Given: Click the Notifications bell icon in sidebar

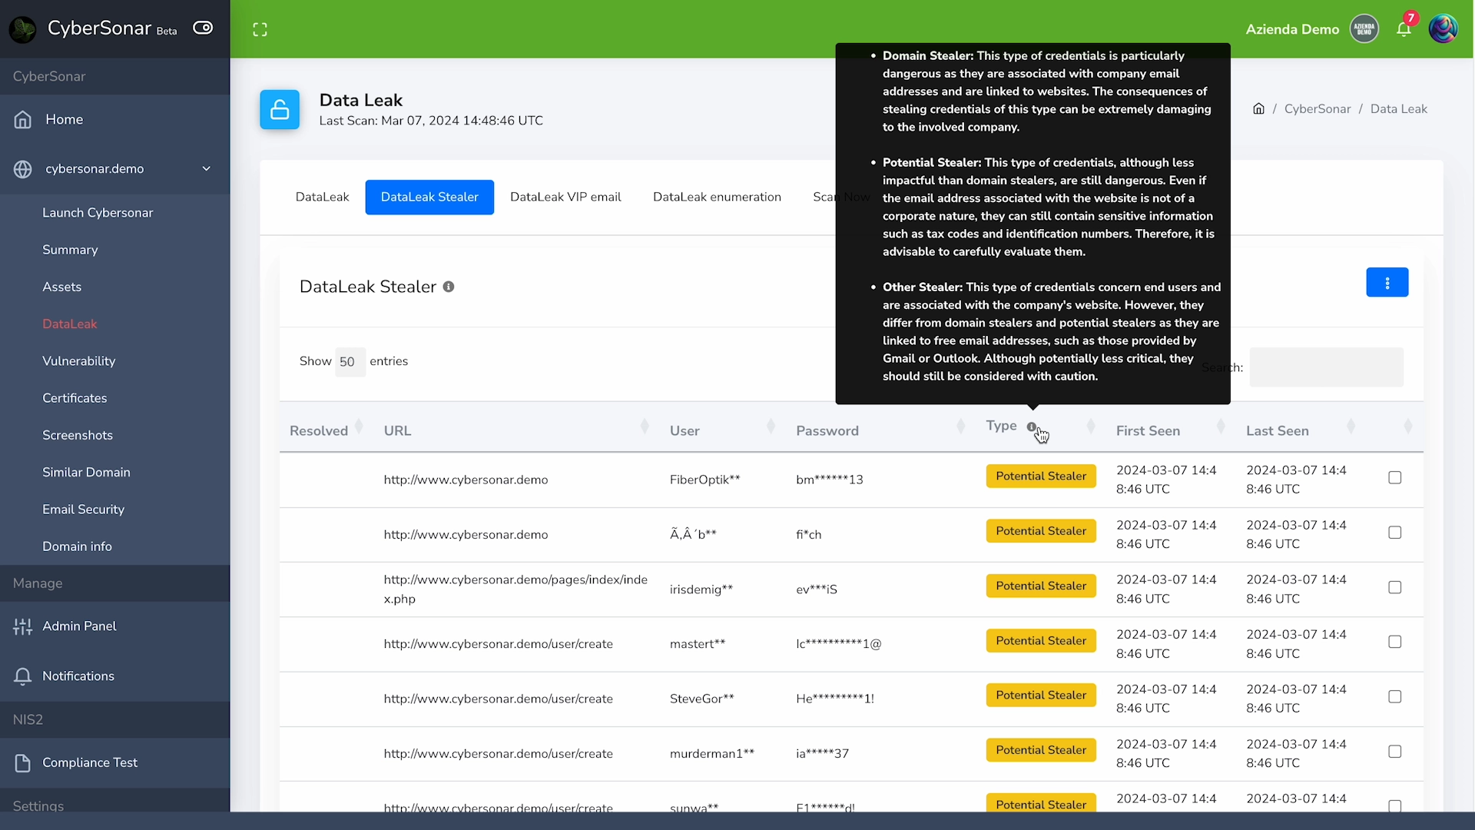Looking at the screenshot, I should [x=23, y=676].
